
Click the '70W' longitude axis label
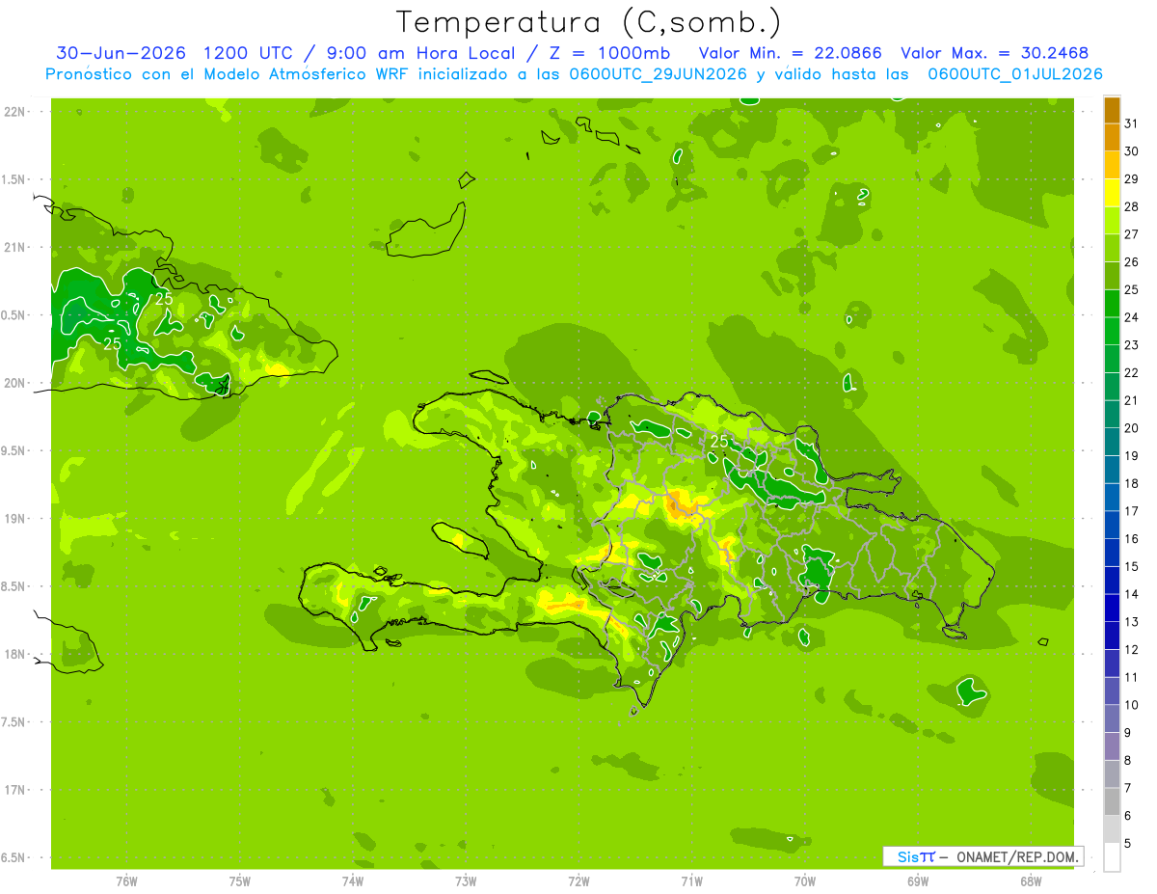[805, 880]
